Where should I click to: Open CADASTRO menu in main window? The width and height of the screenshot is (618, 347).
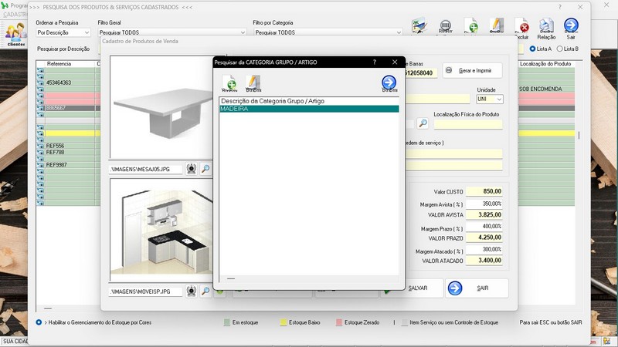[x=15, y=15]
